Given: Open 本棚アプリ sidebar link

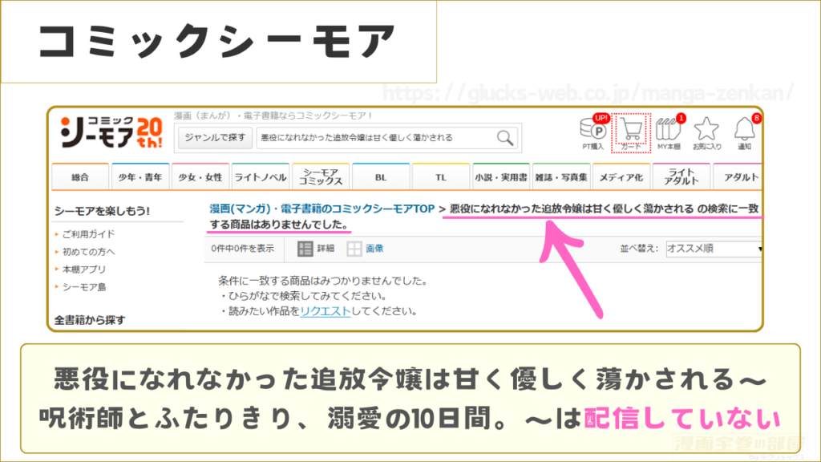Looking at the screenshot, I should click(x=83, y=269).
